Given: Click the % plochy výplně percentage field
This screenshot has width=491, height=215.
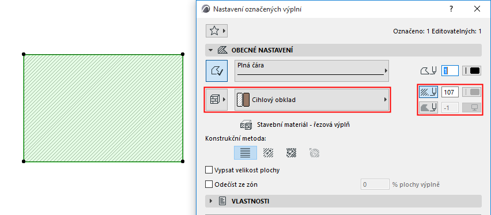Looking at the screenshot, I should tap(375, 184).
